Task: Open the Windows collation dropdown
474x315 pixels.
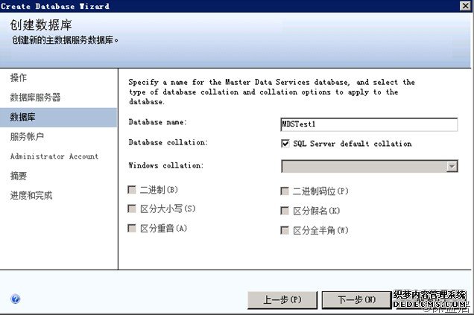Action: click(452, 166)
